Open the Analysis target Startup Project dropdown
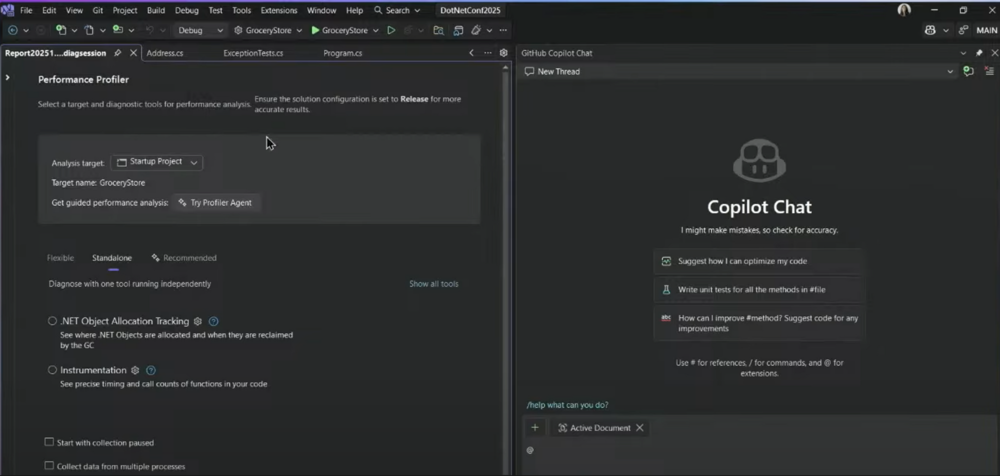This screenshot has width=1000, height=476. [156, 162]
